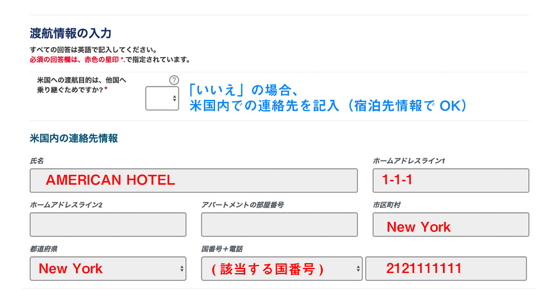The width and height of the screenshot is (558, 300).
Task: Click the ホームアドレスライン2 label
Action: (x=66, y=205)
